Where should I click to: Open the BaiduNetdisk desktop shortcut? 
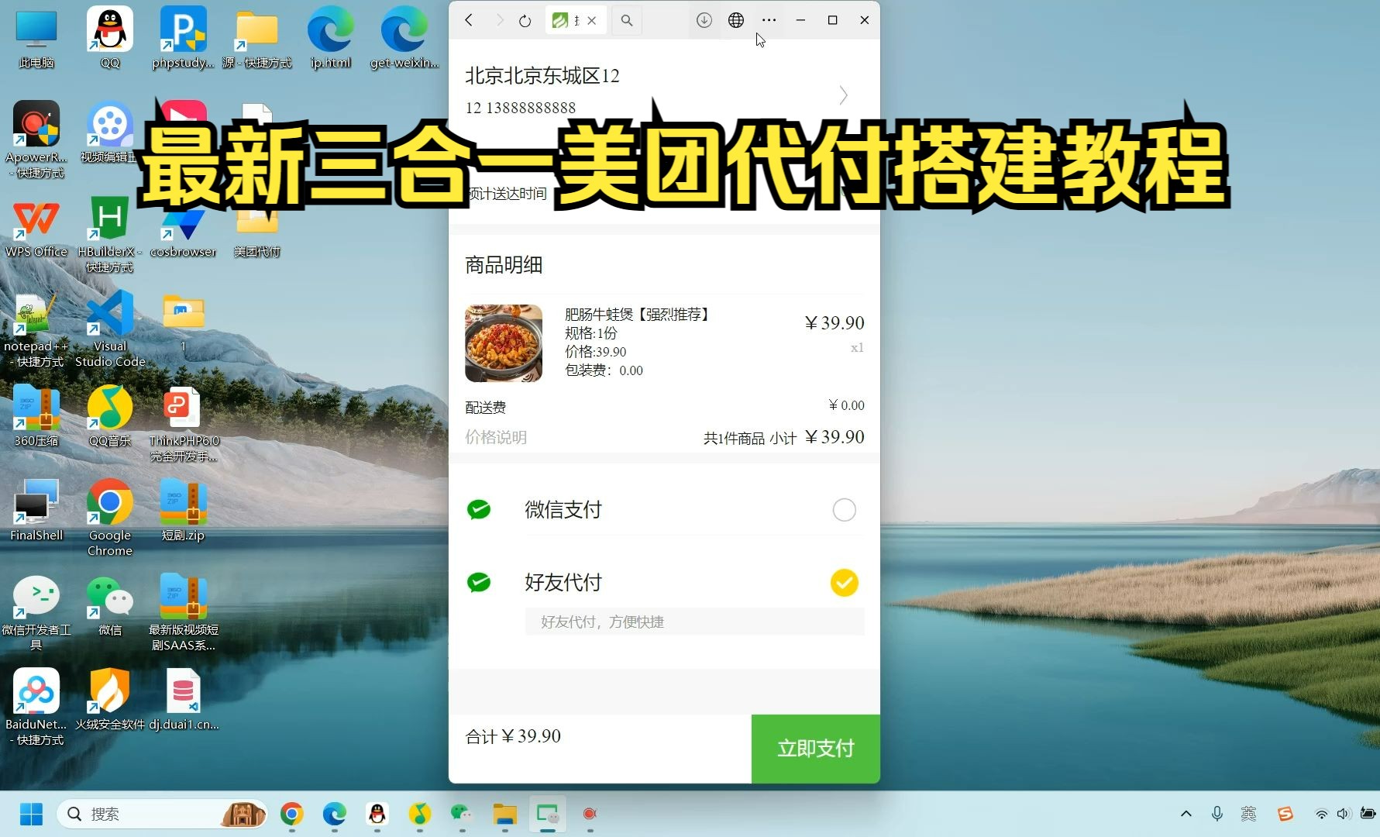click(36, 707)
